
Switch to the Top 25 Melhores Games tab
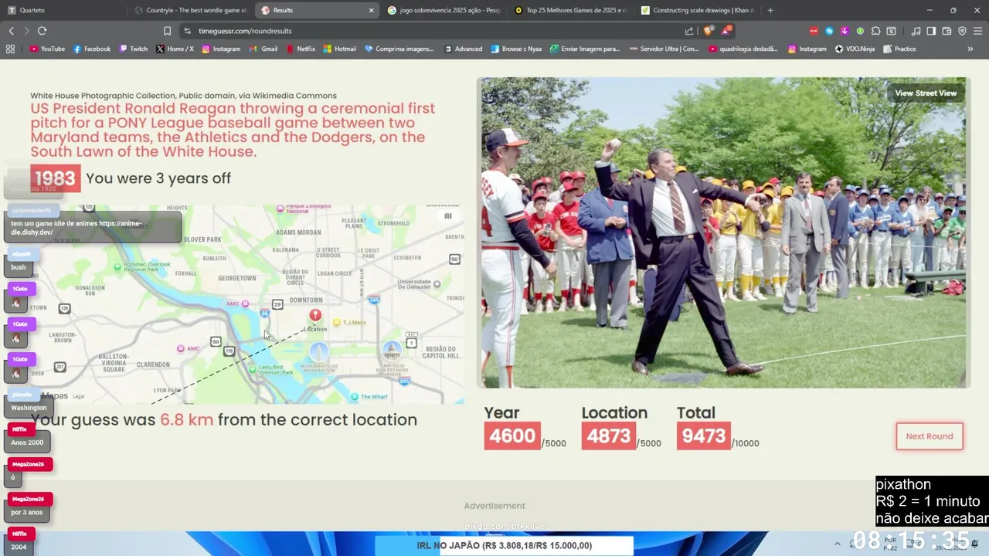[x=570, y=10]
